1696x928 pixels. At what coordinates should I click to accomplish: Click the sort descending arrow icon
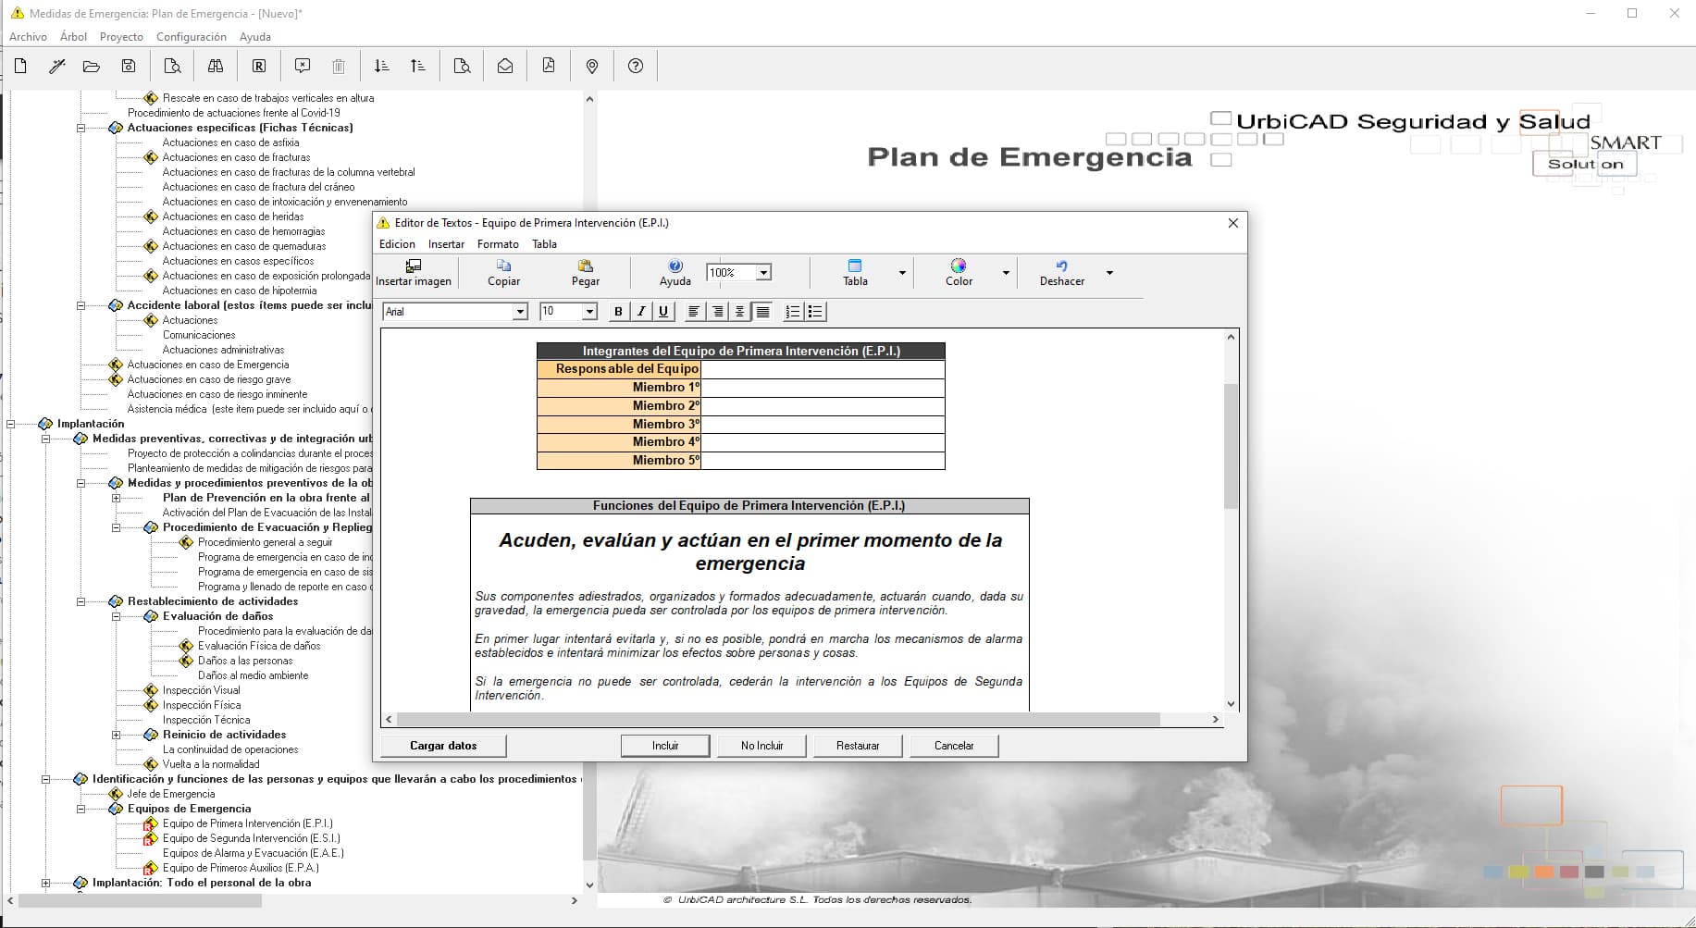tap(381, 66)
